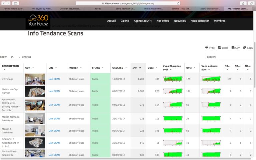Image resolution: width=256 pixels, height=160 pixels.
Task: Switch to the Kaobiz tab
Action: pos(98,9)
